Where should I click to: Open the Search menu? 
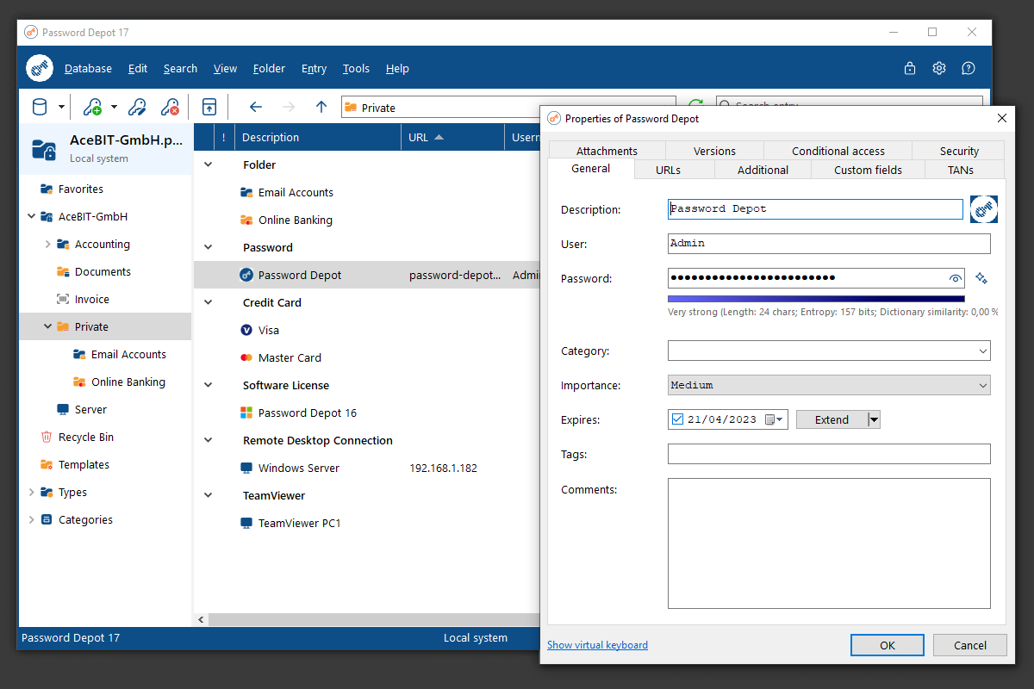coord(180,69)
